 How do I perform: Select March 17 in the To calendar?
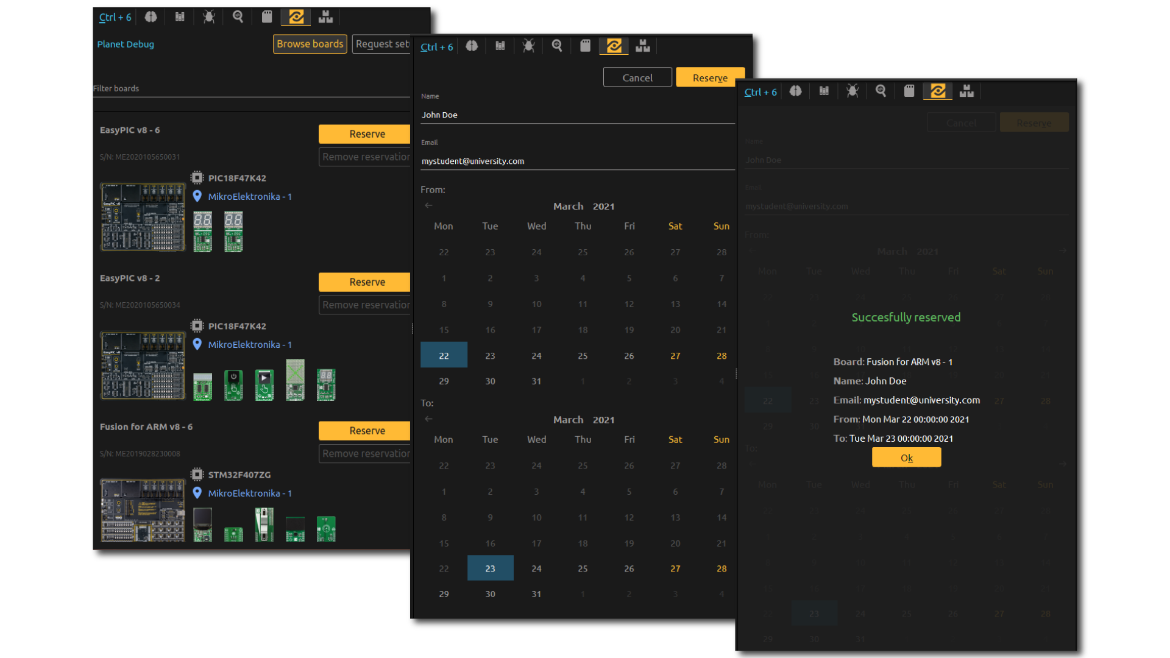(536, 543)
